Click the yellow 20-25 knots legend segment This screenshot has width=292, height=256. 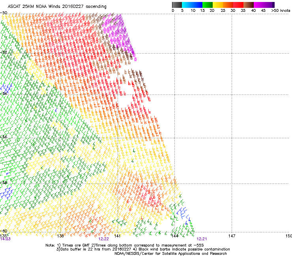[x=218, y=5]
